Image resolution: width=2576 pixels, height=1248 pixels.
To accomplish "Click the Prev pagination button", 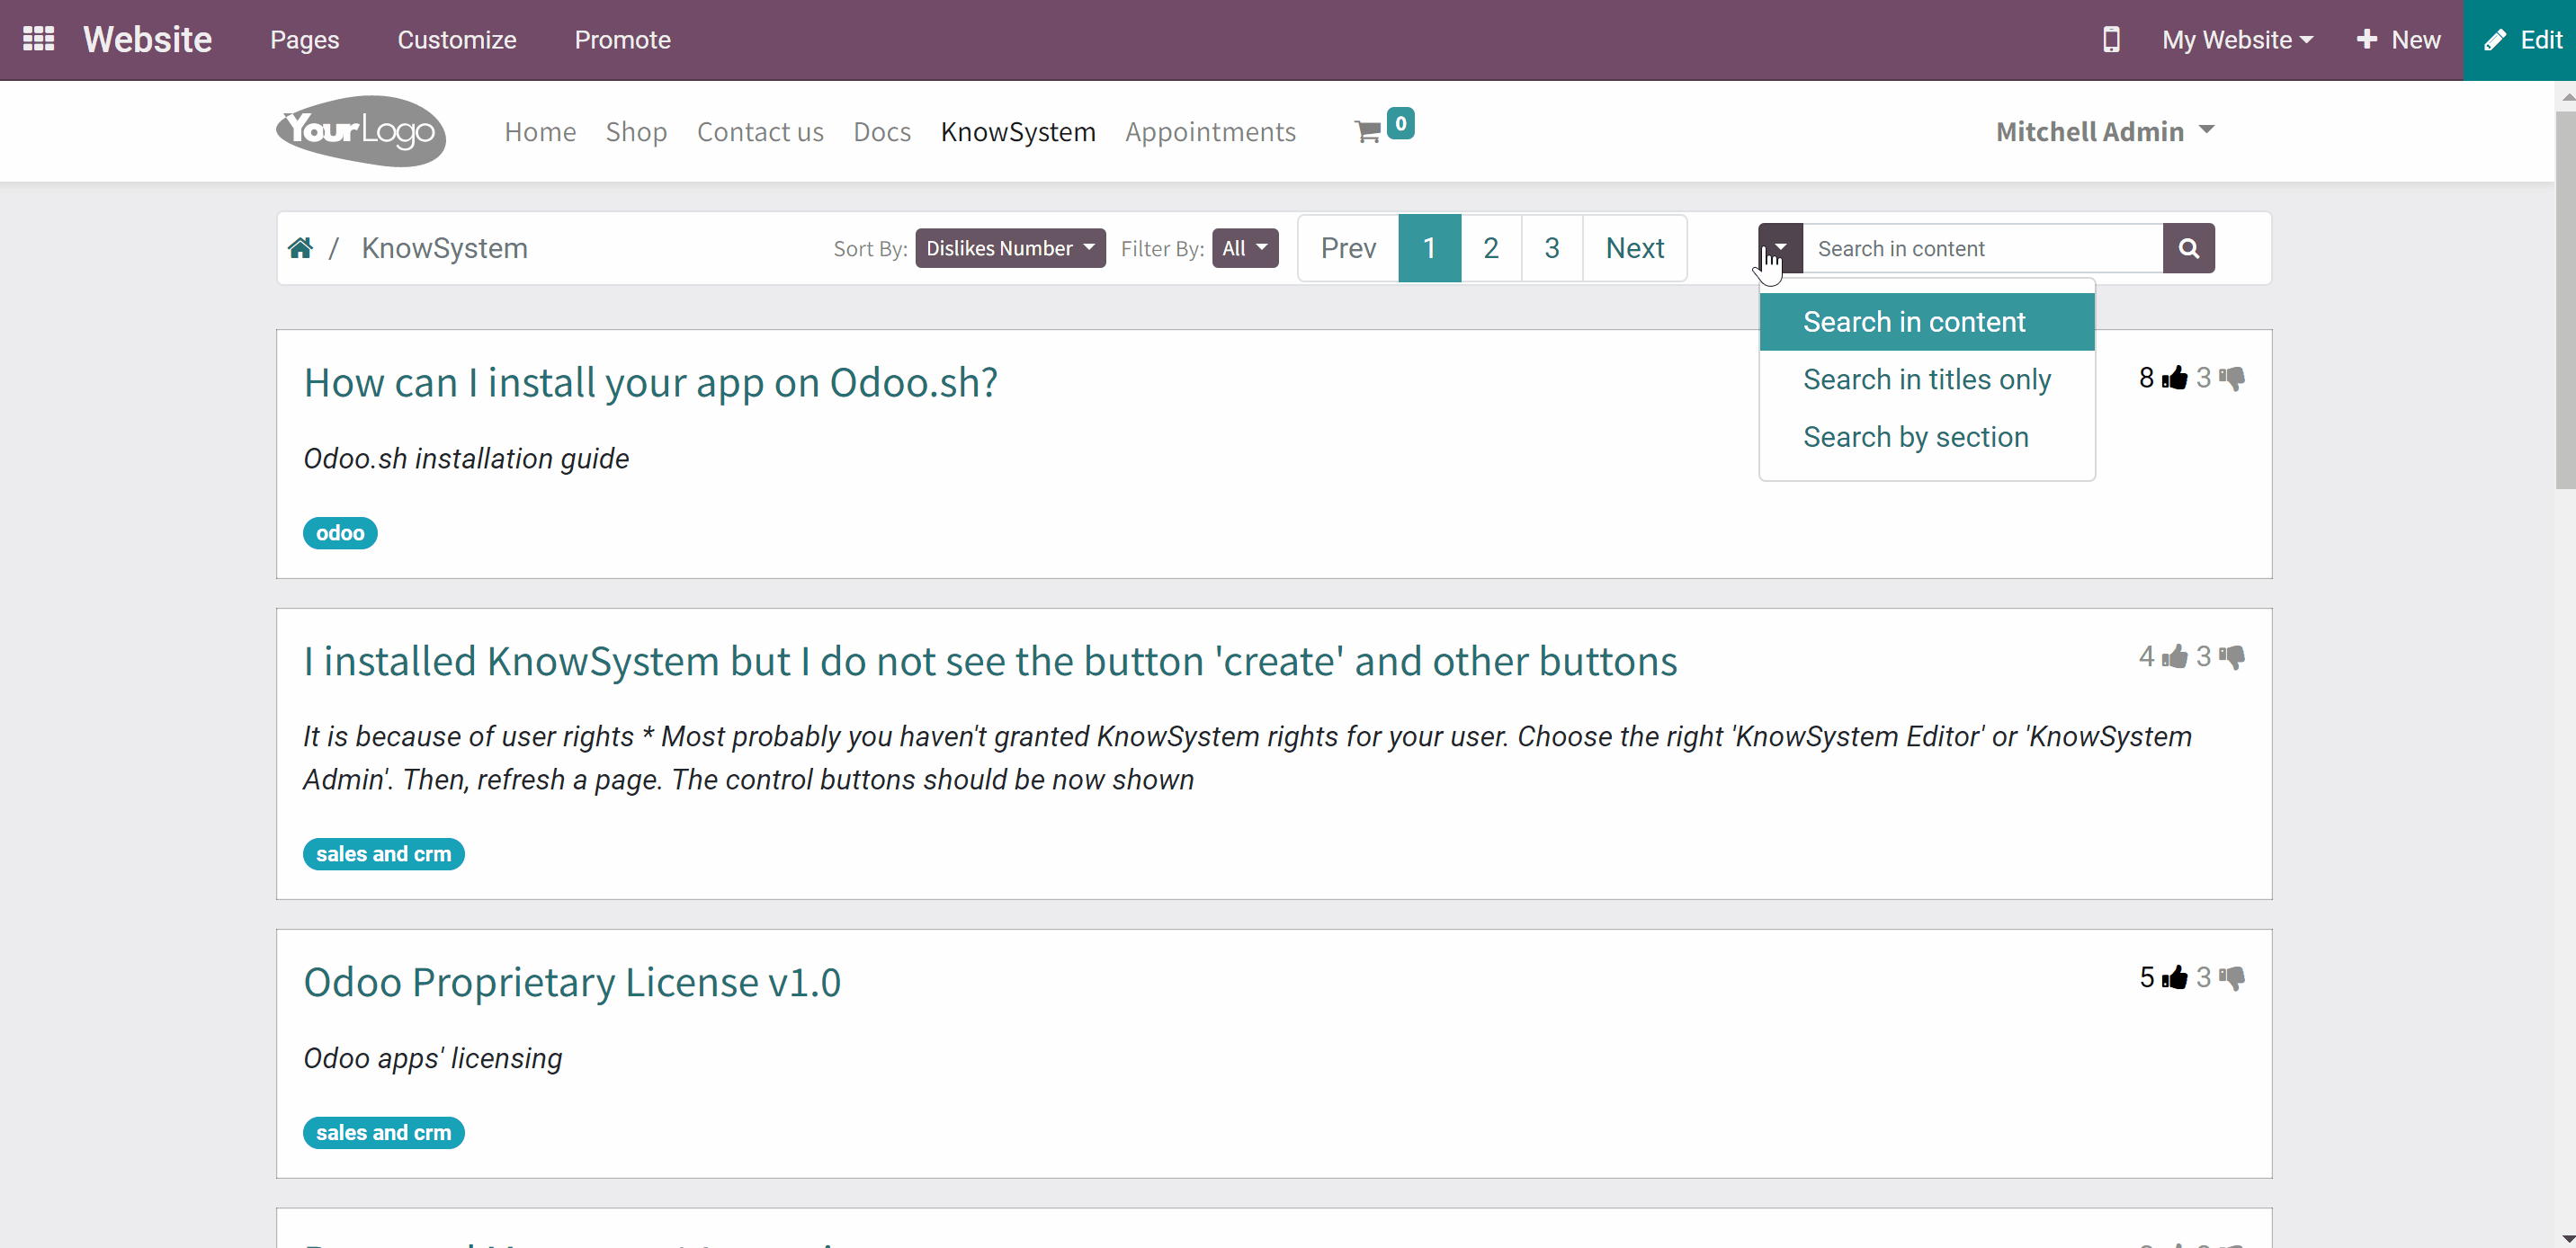I will coord(1348,248).
